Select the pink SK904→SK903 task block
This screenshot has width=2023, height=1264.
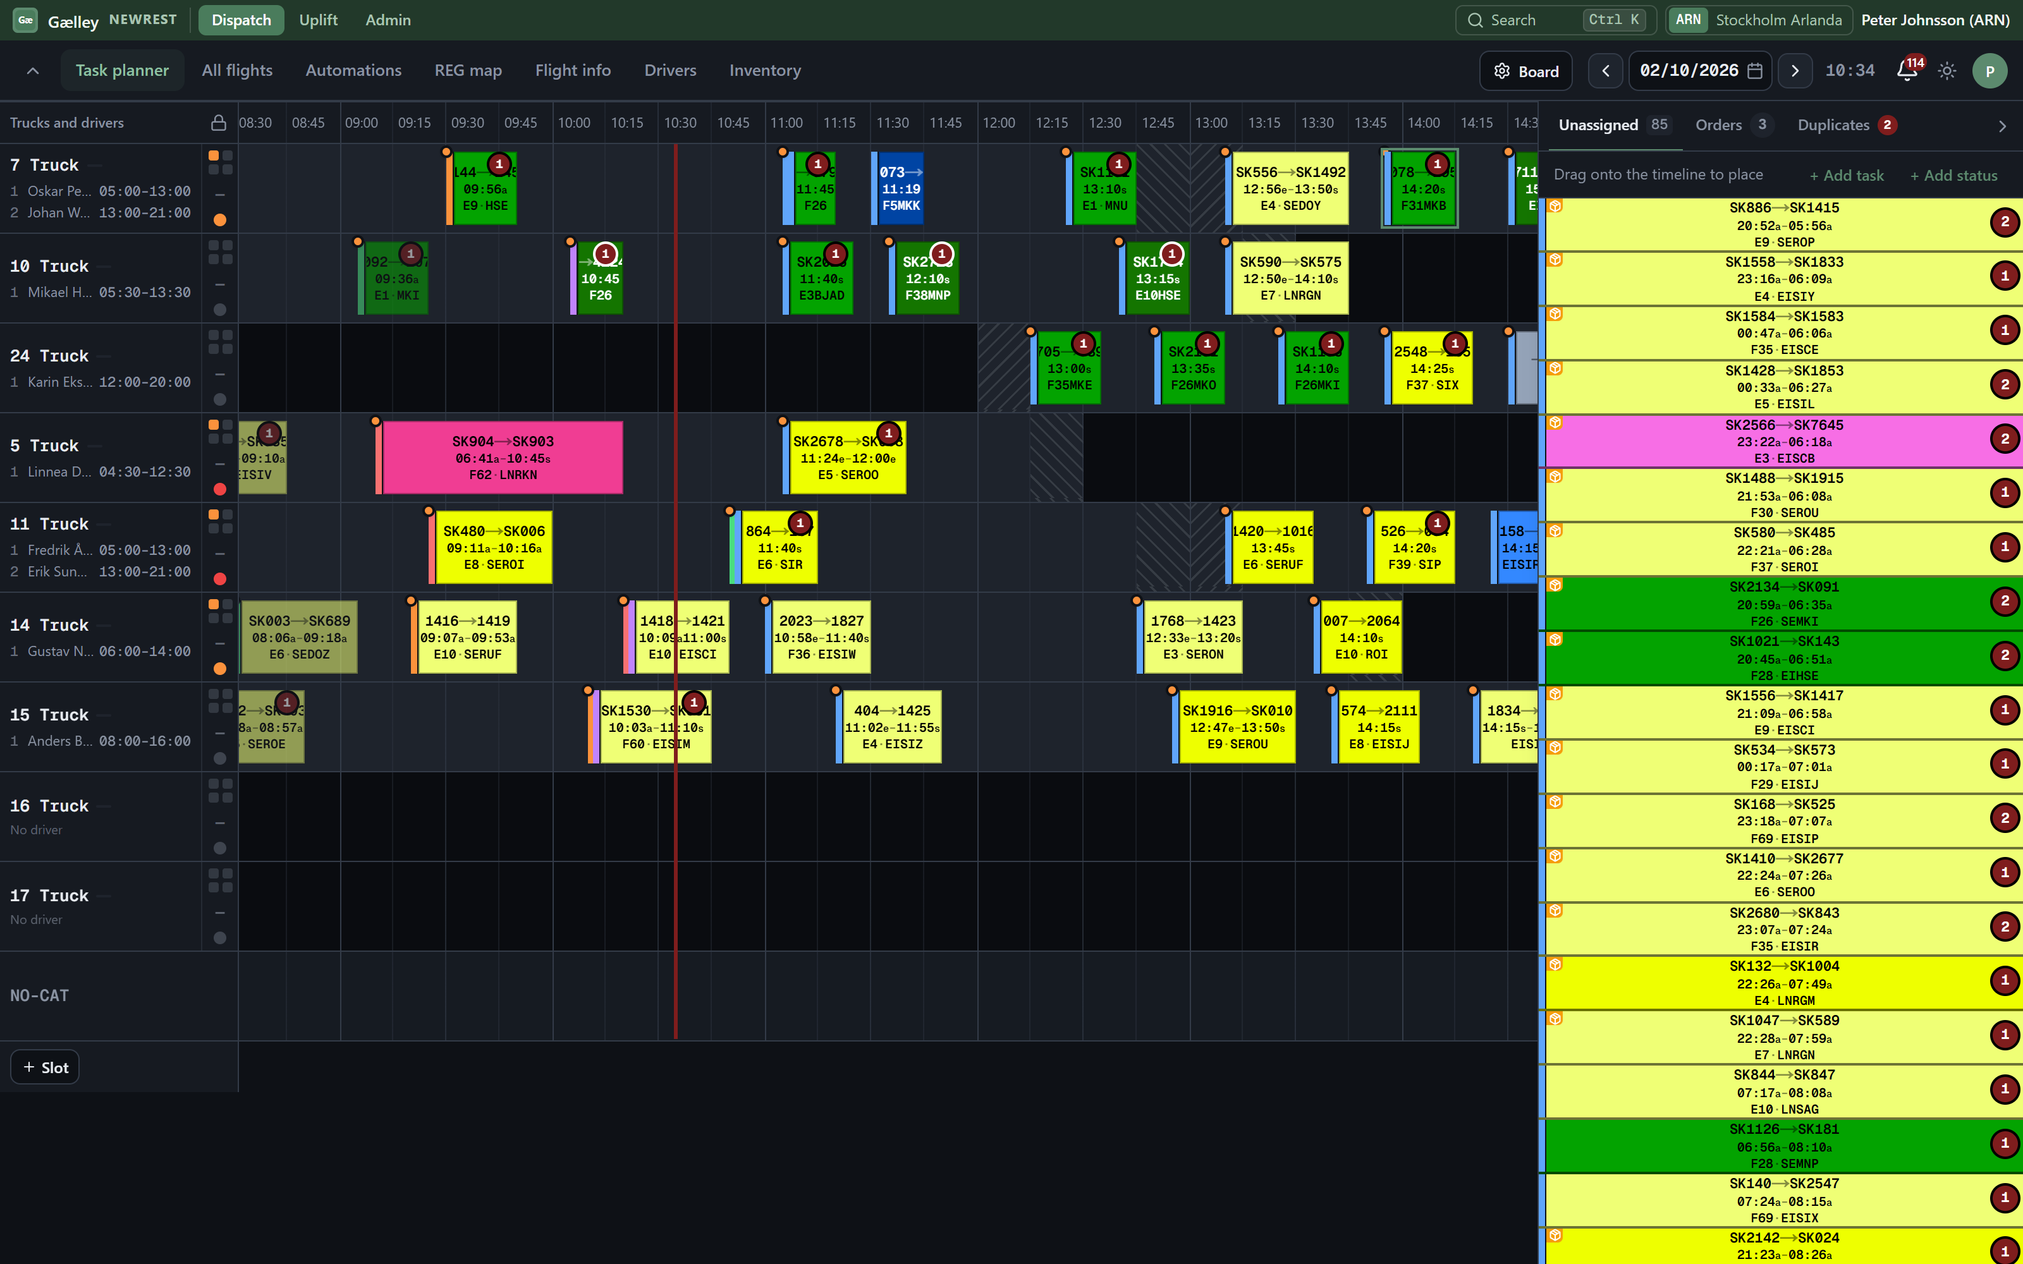click(503, 458)
